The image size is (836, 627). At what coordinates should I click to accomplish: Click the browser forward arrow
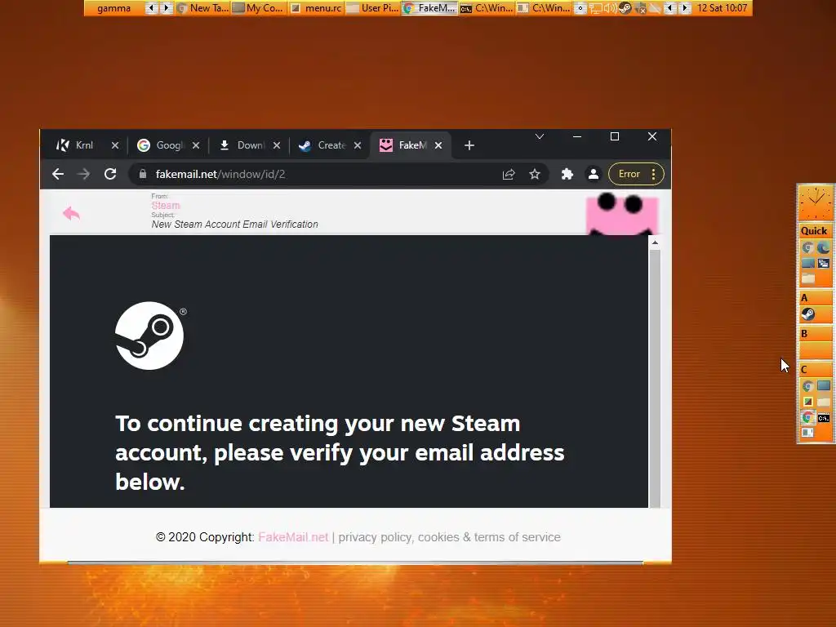[x=84, y=174]
